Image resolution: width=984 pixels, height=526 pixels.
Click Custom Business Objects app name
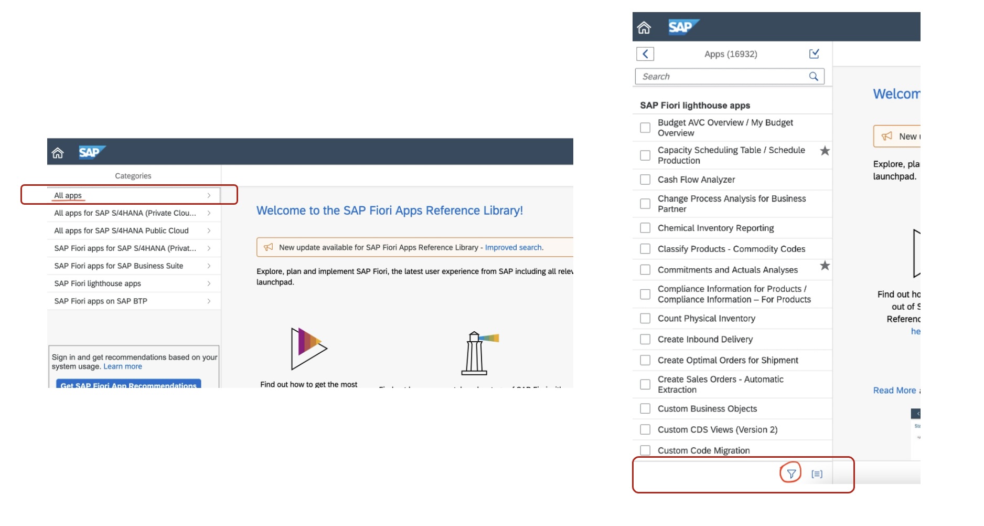[707, 408]
